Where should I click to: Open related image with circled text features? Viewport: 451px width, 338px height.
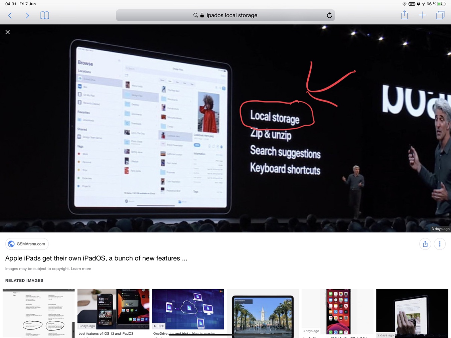38,313
